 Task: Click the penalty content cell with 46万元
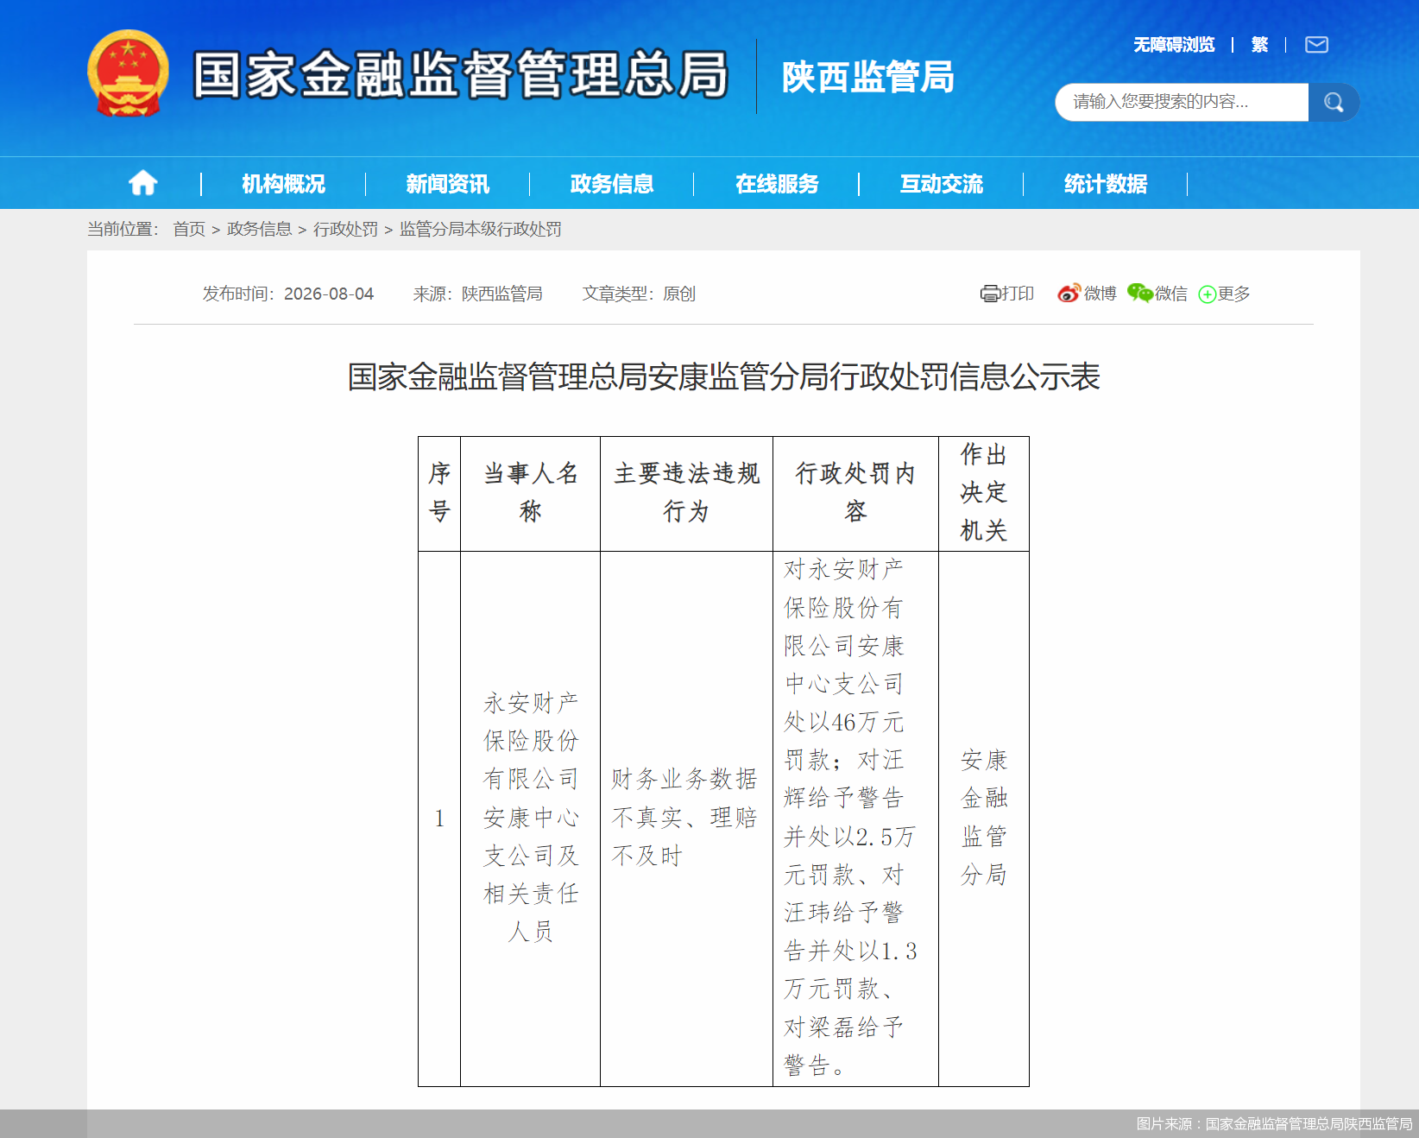tap(855, 817)
